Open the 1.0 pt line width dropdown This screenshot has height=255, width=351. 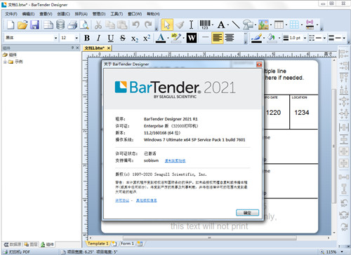coord(305,38)
